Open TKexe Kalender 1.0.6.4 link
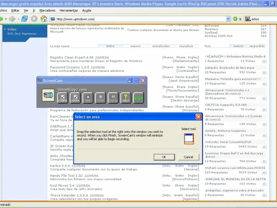277x208 pixels. click(69, 195)
